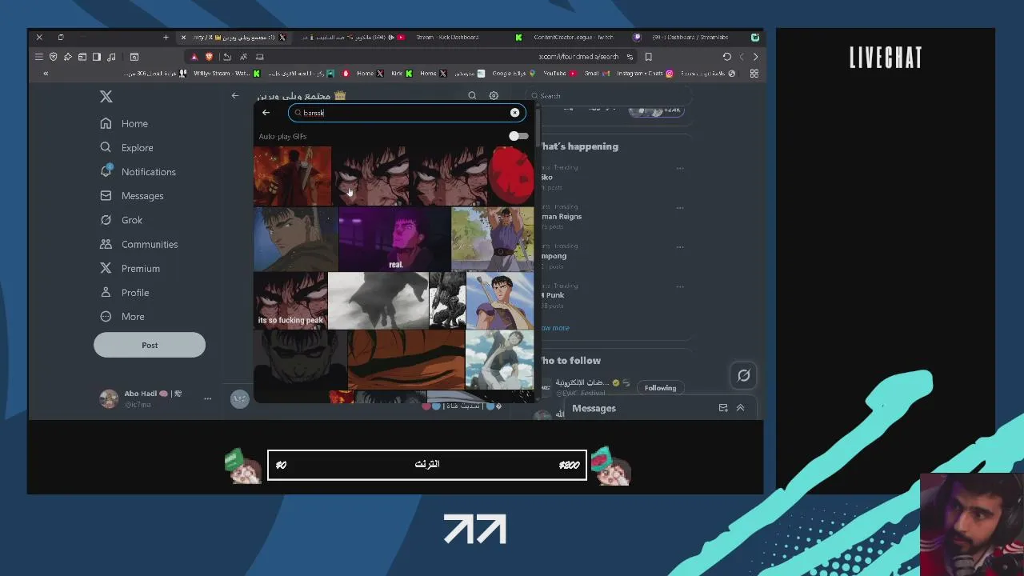Open Instagram Chats bookmark

[645, 74]
